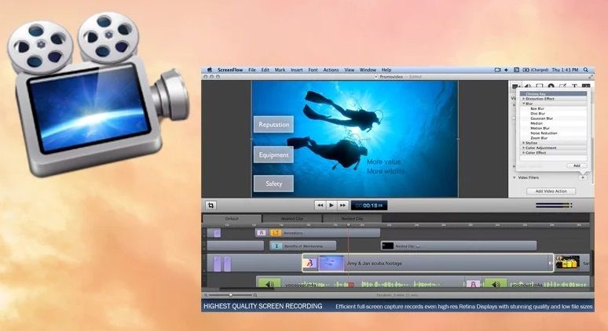Rewind with the double-left-arrow button
The height and width of the screenshot is (331, 608).
point(320,206)
